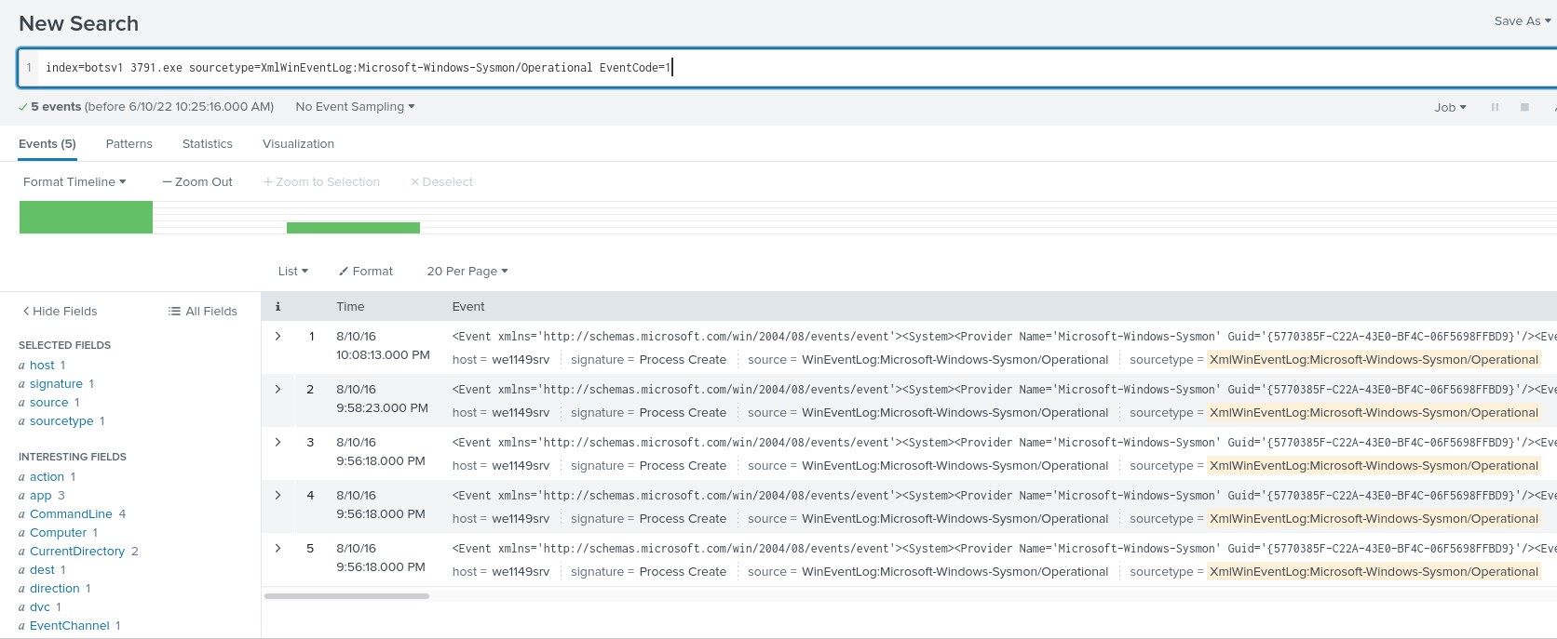
Task: Select the smaller green timeline bar
Action: [353, 228]
